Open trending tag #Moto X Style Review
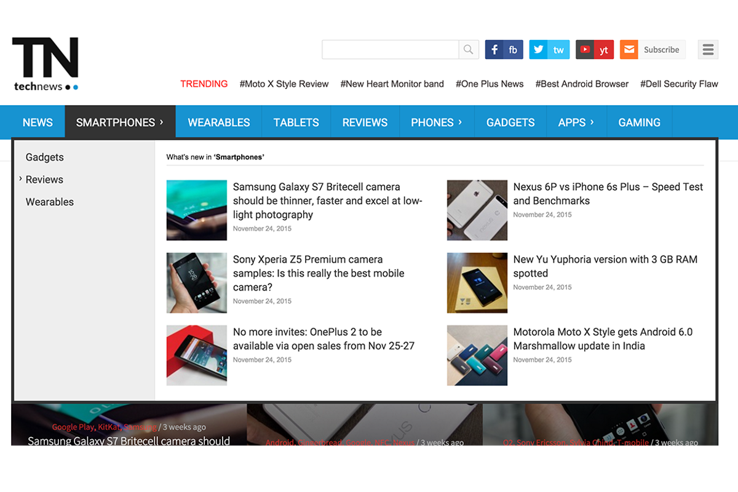The width and height of the screenshot is (738, 492). coord(284,84)
